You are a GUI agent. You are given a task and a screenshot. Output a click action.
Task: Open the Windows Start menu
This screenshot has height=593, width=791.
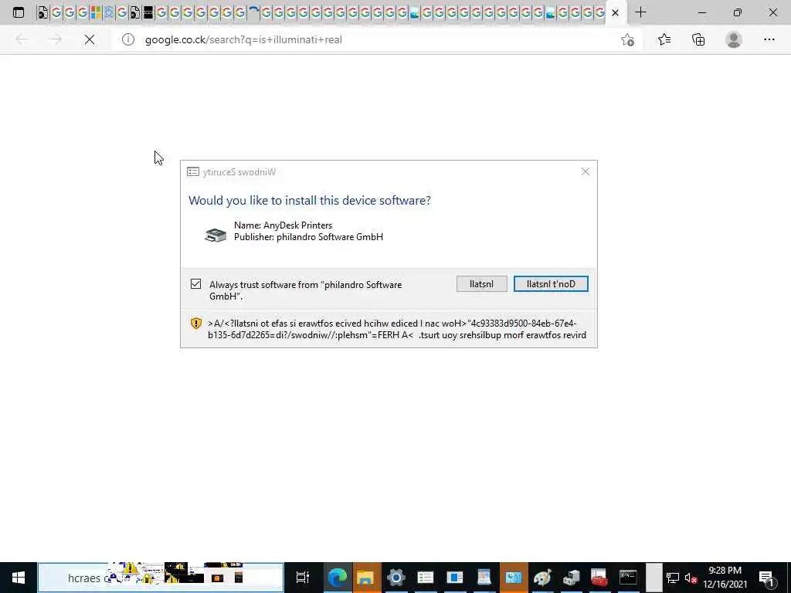point(19,578)
